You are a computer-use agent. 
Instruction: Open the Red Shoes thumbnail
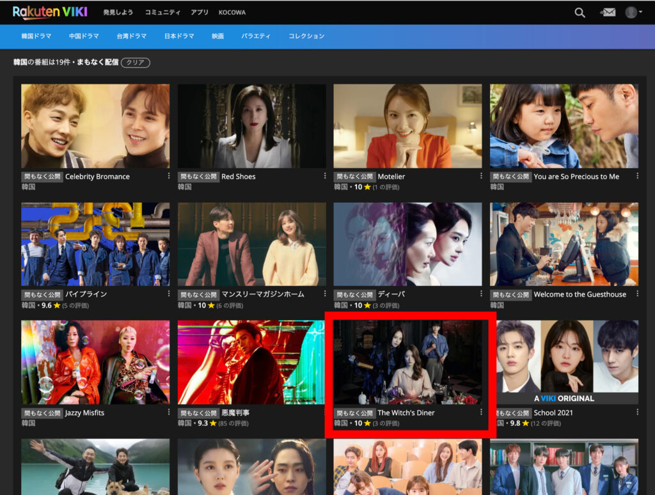251,126
